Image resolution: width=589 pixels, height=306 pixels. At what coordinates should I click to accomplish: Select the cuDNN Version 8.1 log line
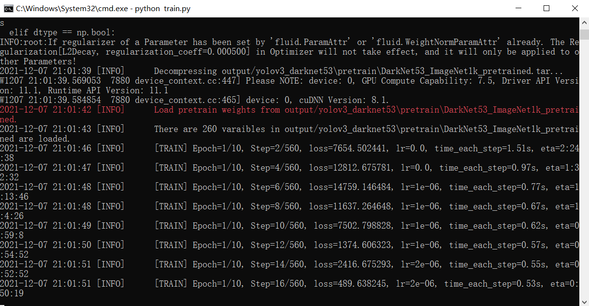(x=193, y=100)
